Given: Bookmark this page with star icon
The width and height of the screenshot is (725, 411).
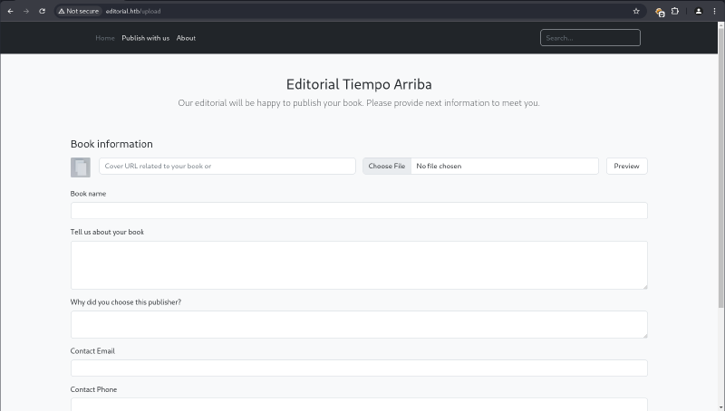Looking at the screenshot, I should coord(636,11).
